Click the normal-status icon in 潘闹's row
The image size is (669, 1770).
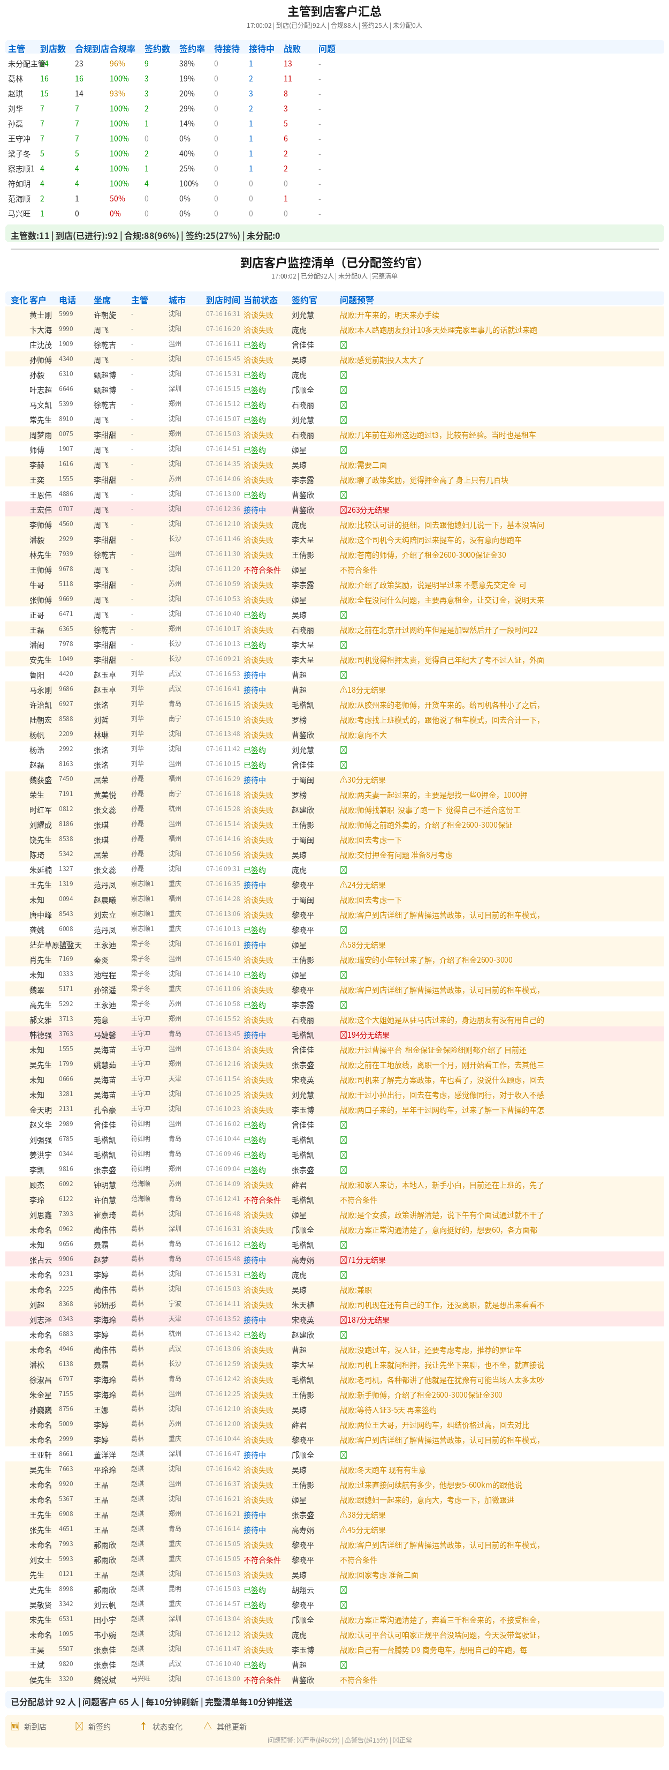344,644
